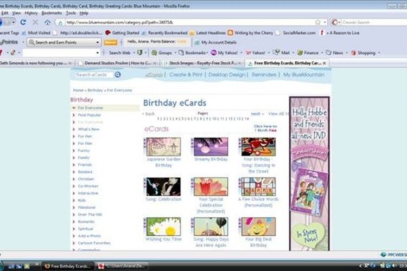Open A Reason to Live bookmark
Screen dimensions: 407x271
coord(340,33)
